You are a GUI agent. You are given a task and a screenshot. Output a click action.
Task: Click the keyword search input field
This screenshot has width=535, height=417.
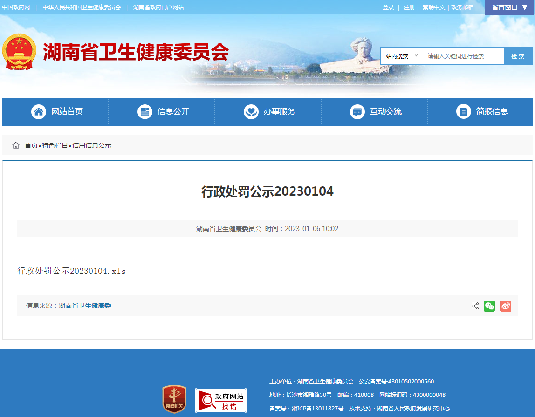(463, 56)
